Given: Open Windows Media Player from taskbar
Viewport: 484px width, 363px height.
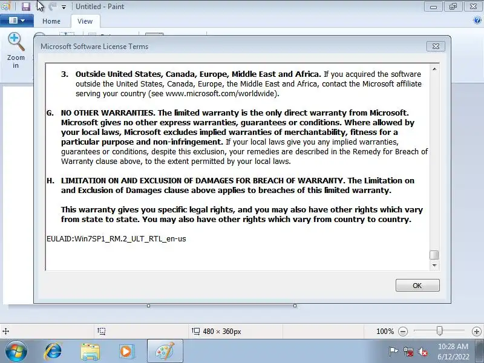Looking at the screenshot, I should [x=126, y=352].
